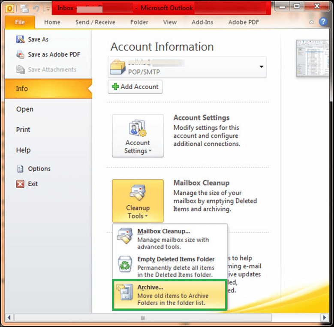Click the Save As icon

(x=20, y=39)
